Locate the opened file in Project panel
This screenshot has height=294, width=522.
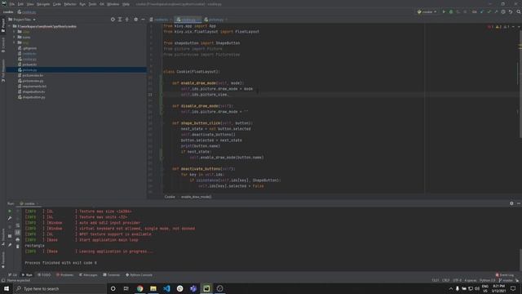(x=113, y=20)
